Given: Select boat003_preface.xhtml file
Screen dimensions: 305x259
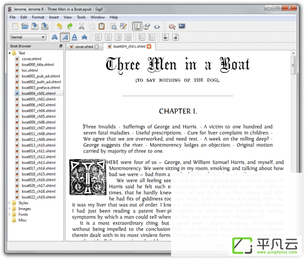Looking at the screenshot, I should point(41,88).
